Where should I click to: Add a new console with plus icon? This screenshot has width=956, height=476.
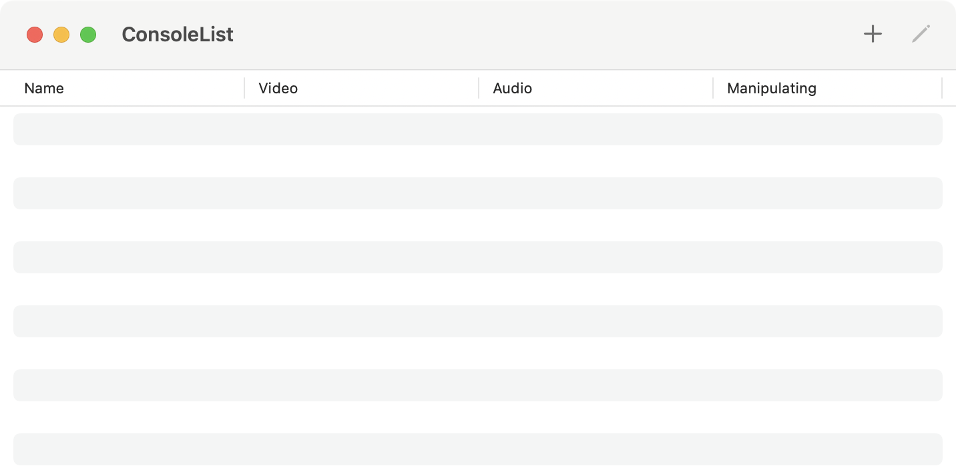point(873,34)
